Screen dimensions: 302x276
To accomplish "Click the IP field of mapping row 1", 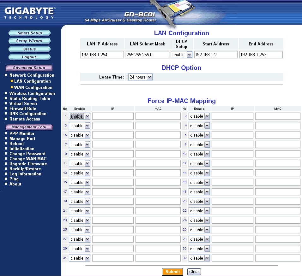I will 113,116.
